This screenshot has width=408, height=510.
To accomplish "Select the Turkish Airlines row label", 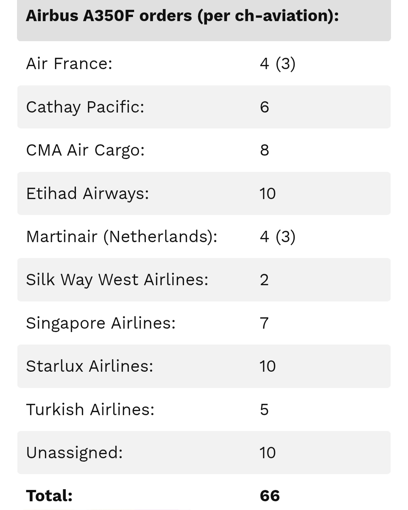I will tap(90, 410).
